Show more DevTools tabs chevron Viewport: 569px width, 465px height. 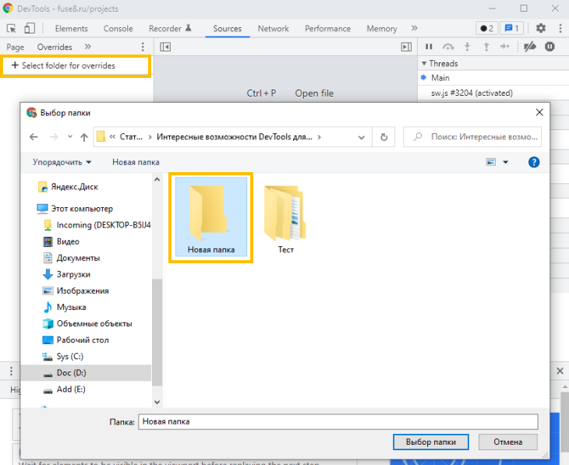[x=413, y=29]
